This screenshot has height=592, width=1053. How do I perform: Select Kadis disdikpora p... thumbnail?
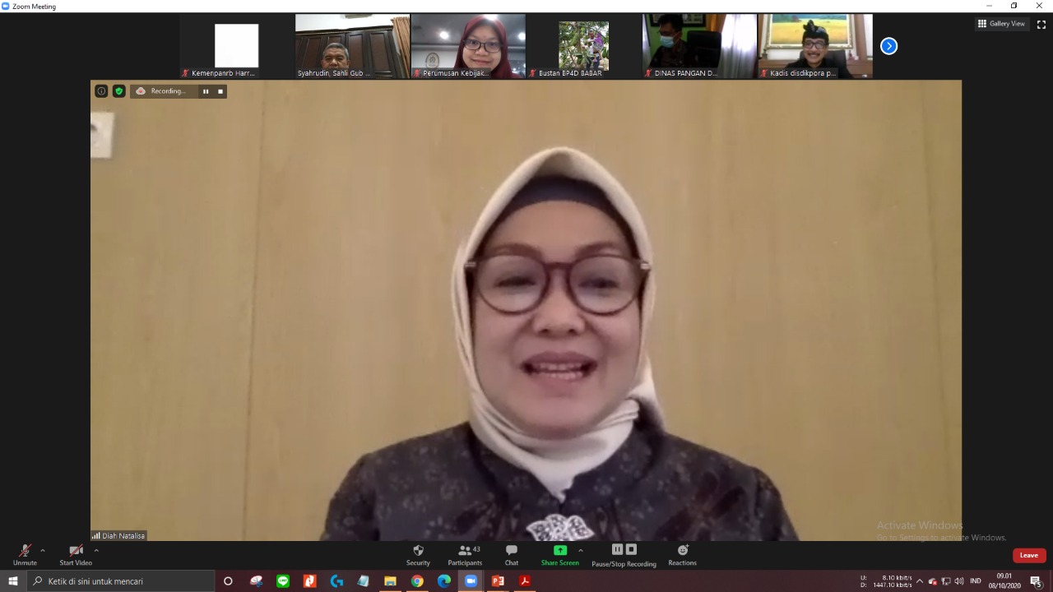[x=815, y=46]
